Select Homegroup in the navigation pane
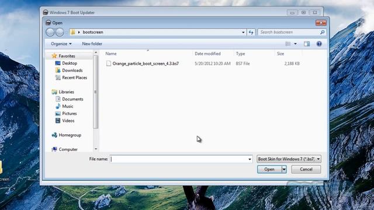The height and width of the screenshot is (210, 374). tap(70, 135)
